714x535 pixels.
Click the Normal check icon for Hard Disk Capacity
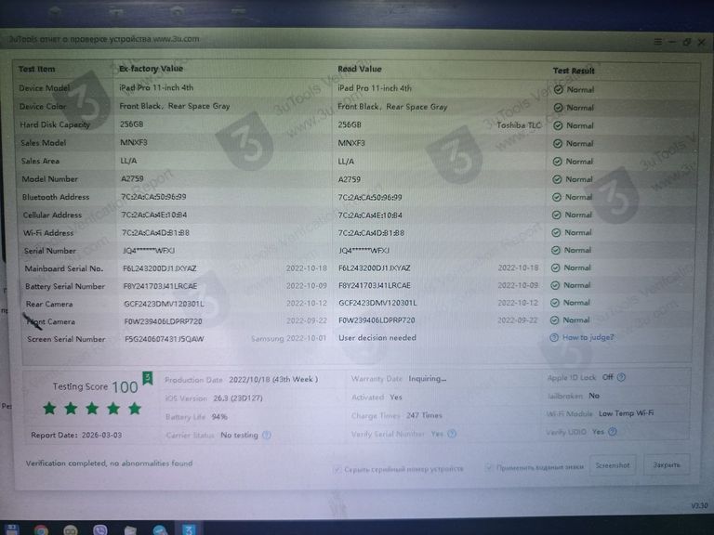click(x=558, y=125)
